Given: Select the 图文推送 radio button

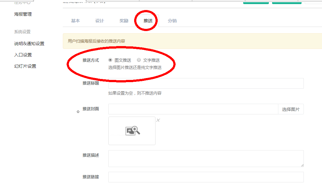Looking at the screenshot, I should 110,60.
